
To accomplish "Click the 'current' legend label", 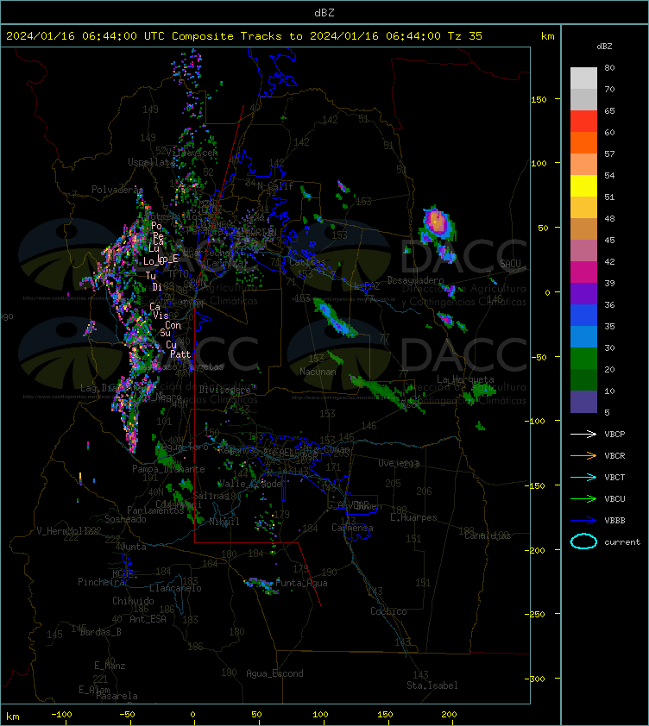I will tap(622, 541).
